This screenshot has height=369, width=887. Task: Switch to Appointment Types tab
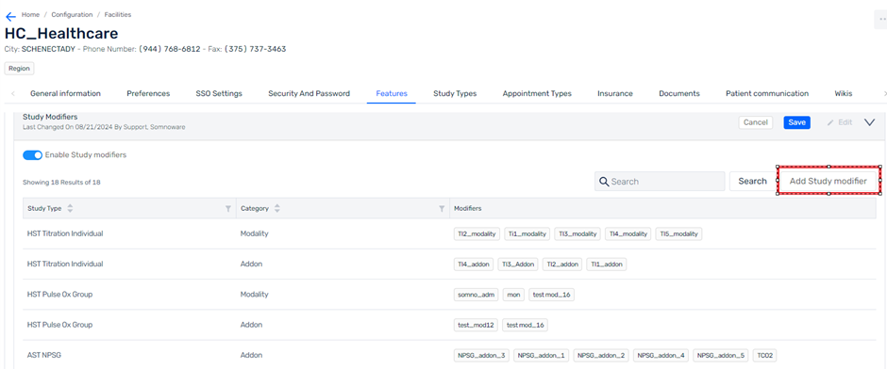pyautogui.click(x=537, y=93)
